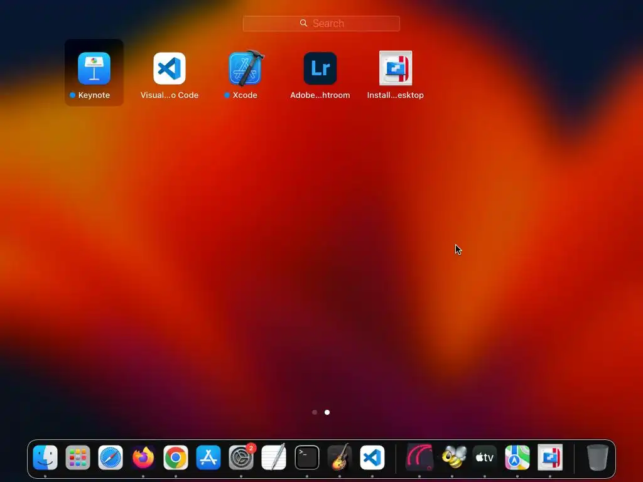The height and width of the screenshot is (482, 643).
Task: Launch Adobe Lightroom from Launchpad
Action: coord(320,68)
